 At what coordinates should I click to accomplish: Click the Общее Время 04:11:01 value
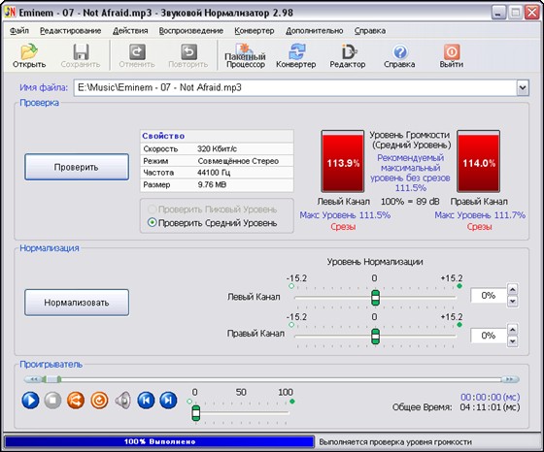pos(490,407)
